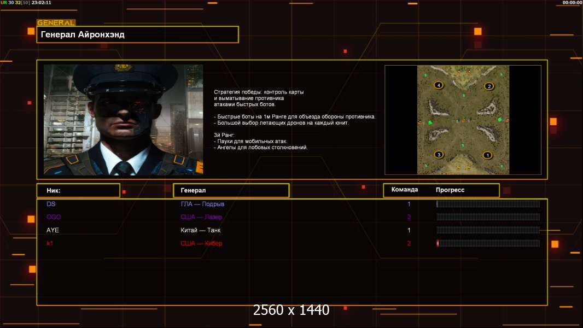The image size is (583, 328).
Task: Click start position marker 1 on minimap
Action: pyautogui.click(x=487, y=155)
